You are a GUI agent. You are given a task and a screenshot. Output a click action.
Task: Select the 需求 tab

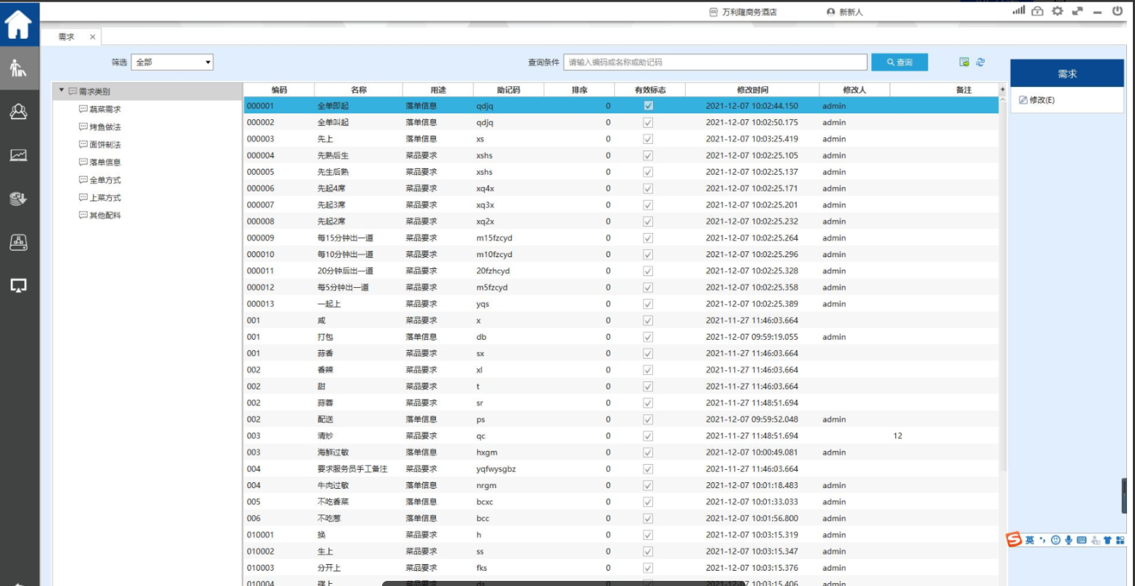(67, 37)
